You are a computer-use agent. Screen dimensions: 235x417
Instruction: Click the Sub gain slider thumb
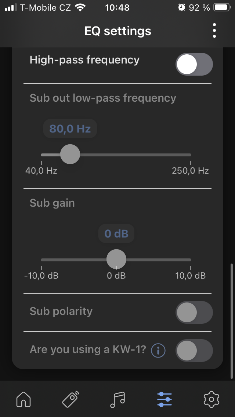click(x=116, y=259)
